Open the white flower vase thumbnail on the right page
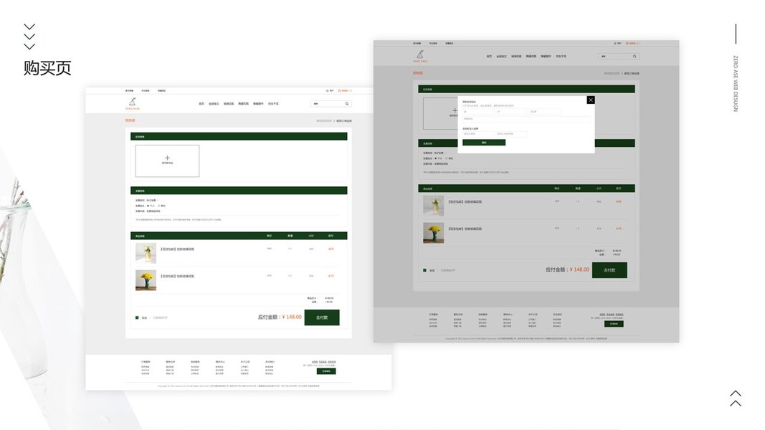Image resolution: width=765 pixels, height=430 pixels. pyautogui.click(x=433, y=206)
